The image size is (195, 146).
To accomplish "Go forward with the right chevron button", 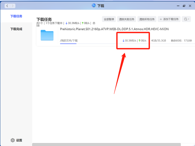I will (12, 6).
